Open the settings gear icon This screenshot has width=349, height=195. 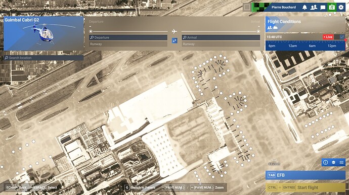coord(341,8)
